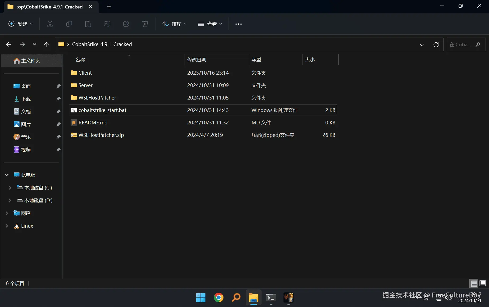Screen dimensions: 489x307
Task: Expand the 本地磁盘 (D:) node
Action: click(10, 200)
